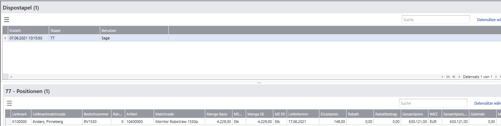Sort by Erstellt column header
Viewport: 501px width, 126px height.
28,31
